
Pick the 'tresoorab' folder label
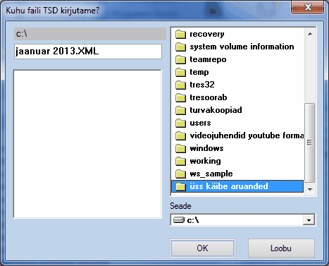pyautogui.click(x=209, y=97)
